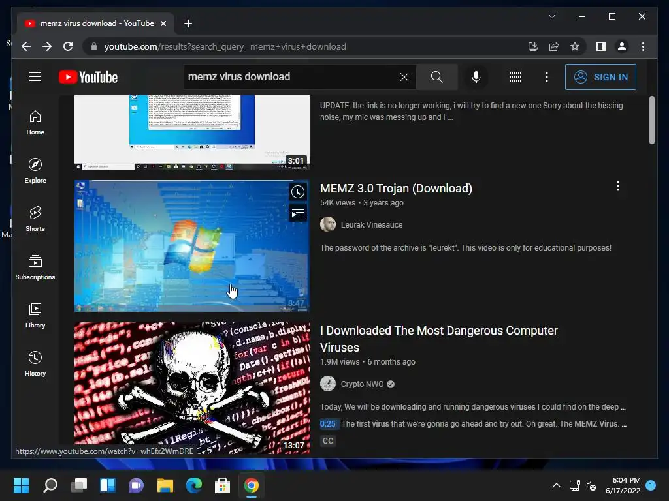Share this page from the address bar
The width and height of the screenshot is (669, 501).
[x=554, y=46]
